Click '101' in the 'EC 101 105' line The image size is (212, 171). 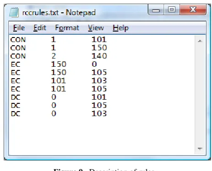(59, 89)
